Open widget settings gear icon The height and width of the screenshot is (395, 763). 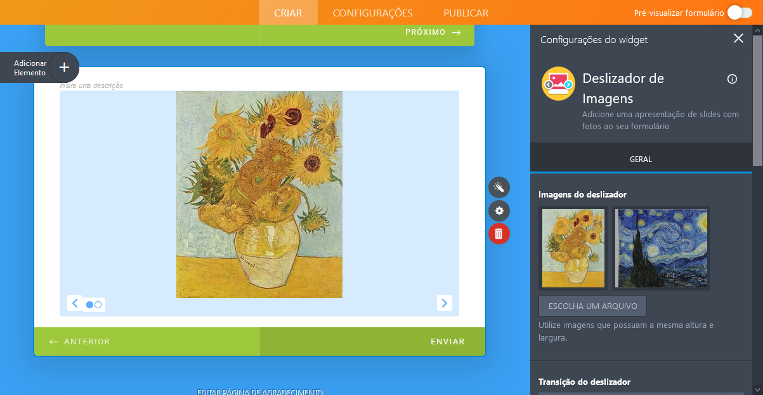[499, 211]
